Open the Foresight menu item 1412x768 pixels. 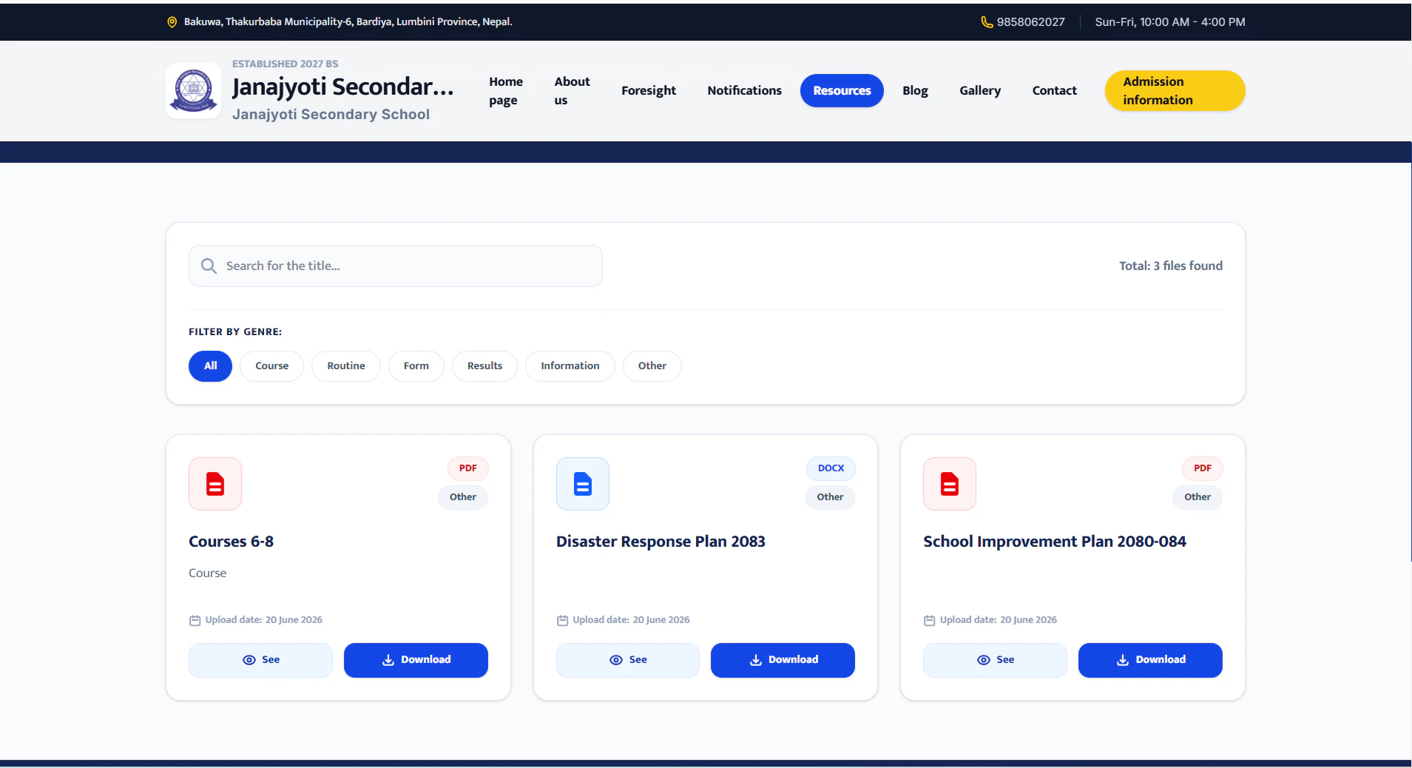pyautogui.click(x=649, y=90)
